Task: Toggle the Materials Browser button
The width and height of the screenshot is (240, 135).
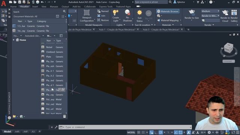Action: (168, 11)
